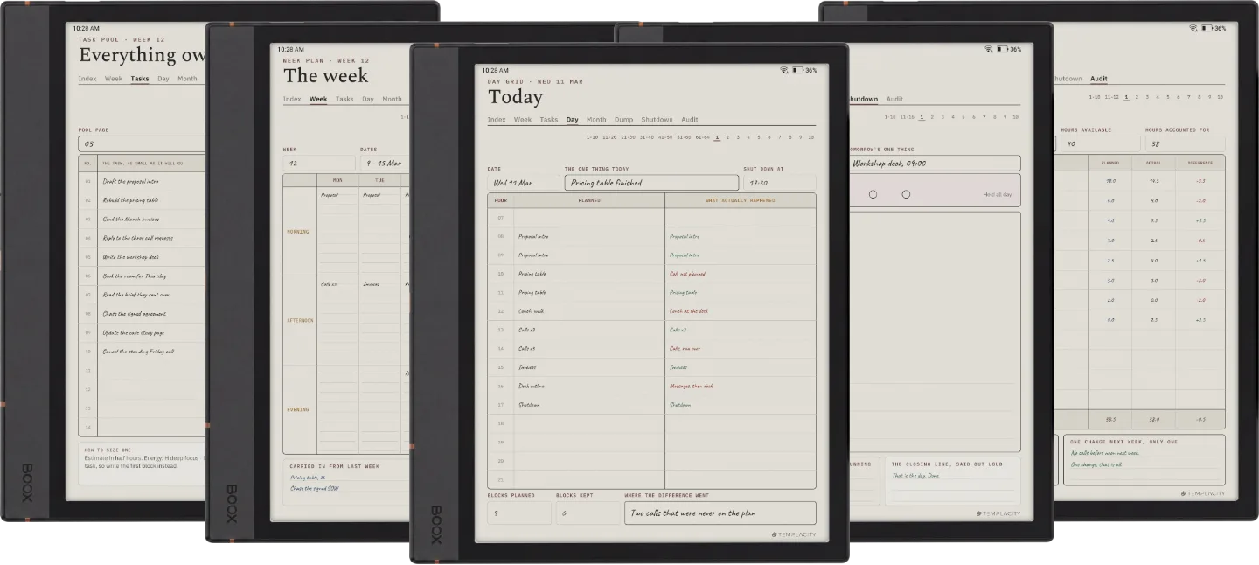The image size is (1259, 565).
Task: Select the task Cancel the standing Friday call
Action: 139,352
